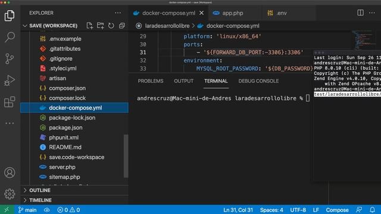The width and height of the screenshot is (381, 214).
Task: Open the Search view in activity bar
Action: pyautogui.click(x=10, y=37)
